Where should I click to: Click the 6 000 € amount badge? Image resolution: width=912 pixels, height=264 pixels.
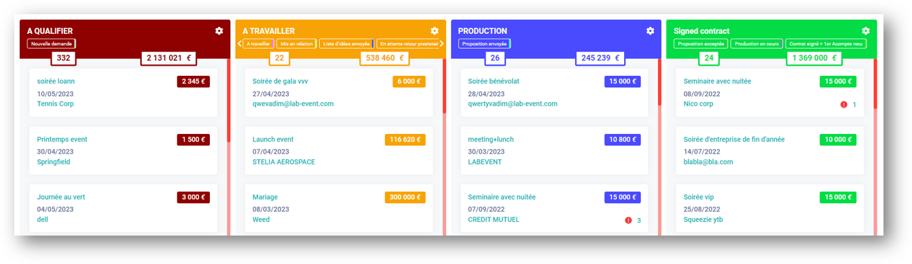point(409,82)
